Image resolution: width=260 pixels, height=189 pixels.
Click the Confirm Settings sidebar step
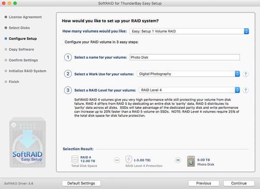click(23, 60)
